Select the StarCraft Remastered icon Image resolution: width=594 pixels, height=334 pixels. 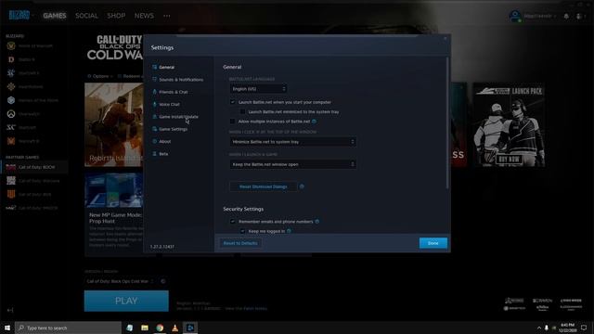[11, 128]
